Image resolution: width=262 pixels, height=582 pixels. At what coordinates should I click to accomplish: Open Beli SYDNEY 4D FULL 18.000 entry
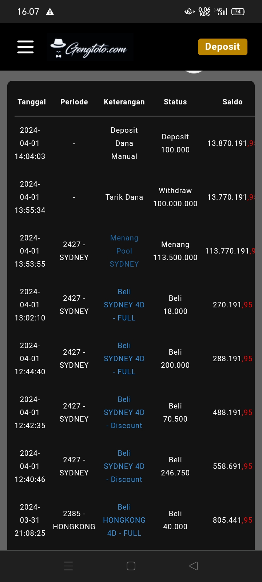[x=124, y=305]
